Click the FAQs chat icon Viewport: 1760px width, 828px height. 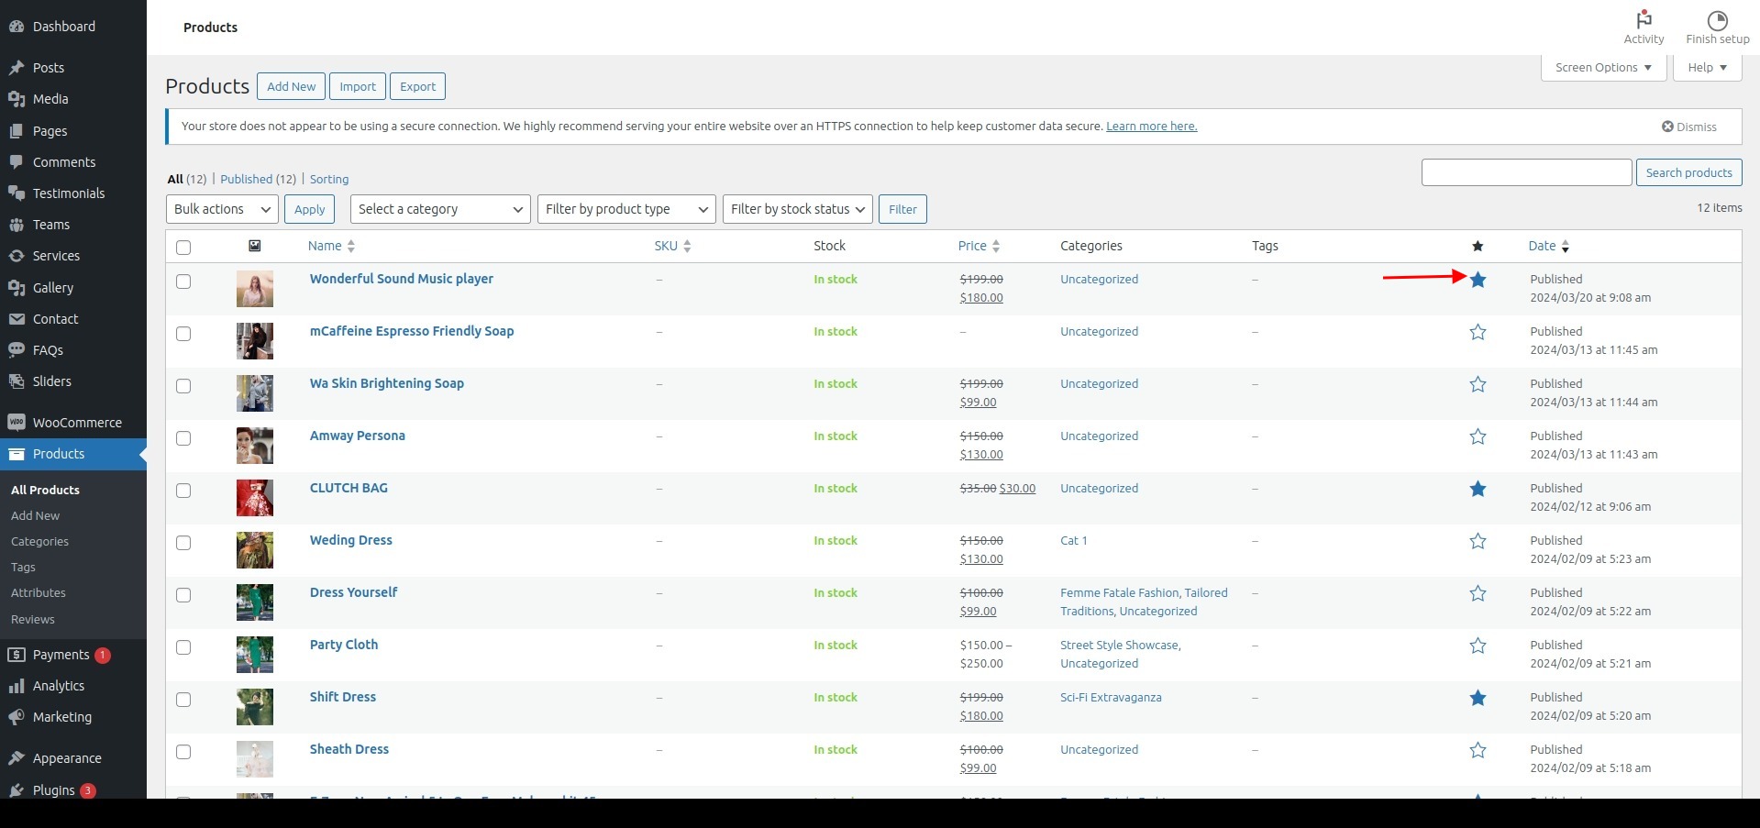(16, 350)
